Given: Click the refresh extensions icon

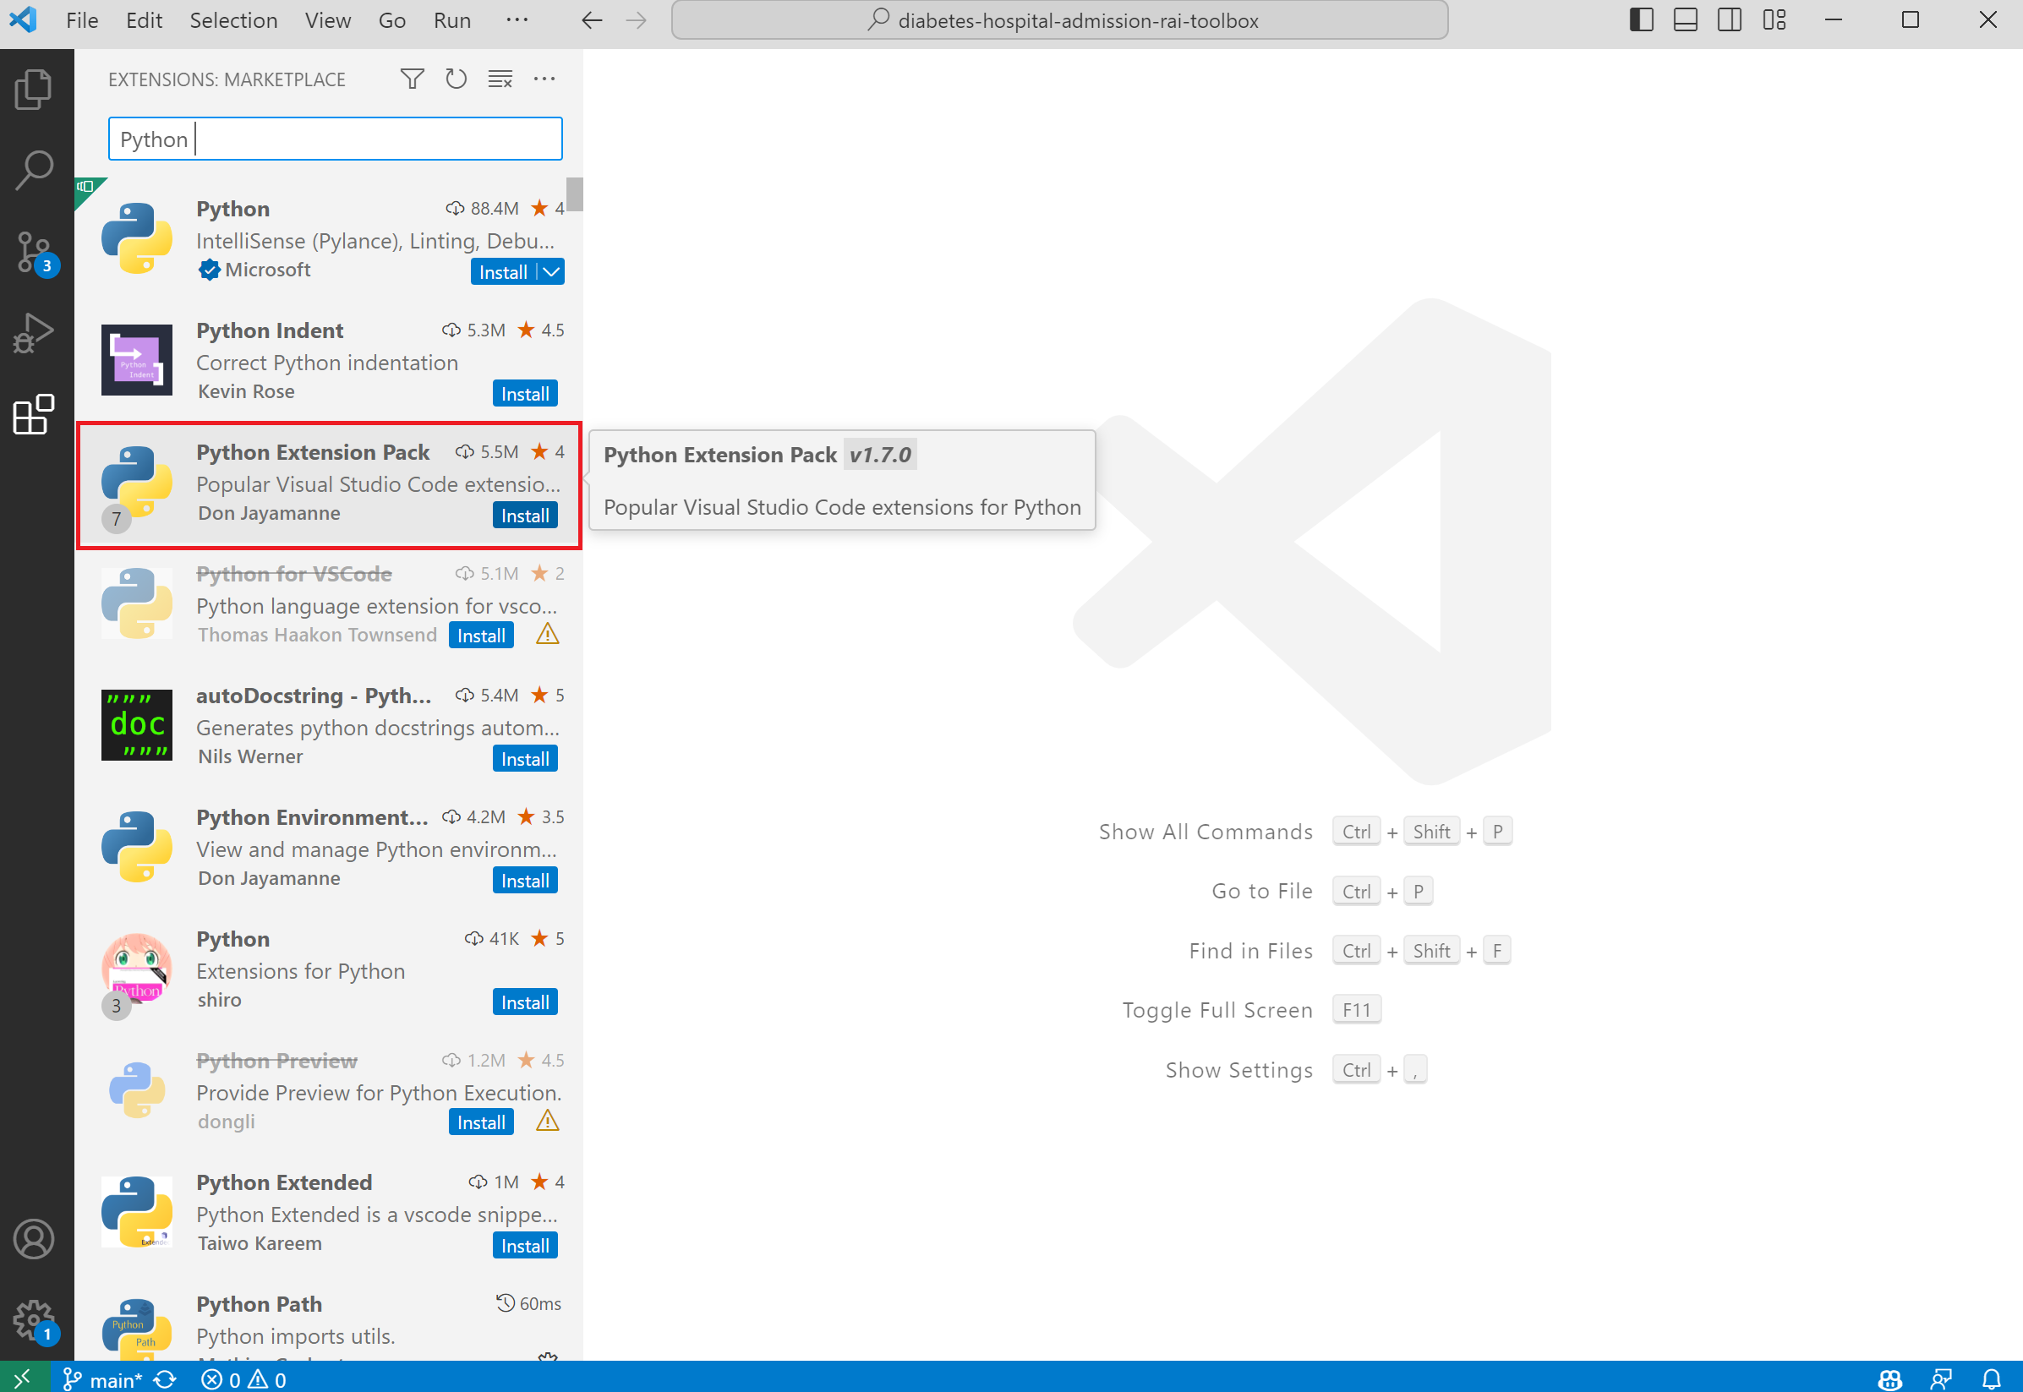Looking at the screenshot, I should pyautogui.click(x=457, y=79).
